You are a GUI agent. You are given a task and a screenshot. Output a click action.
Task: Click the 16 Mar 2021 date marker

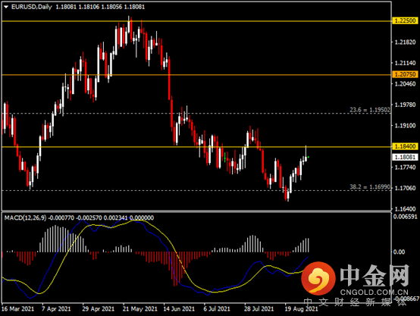(x=17, y=309)
